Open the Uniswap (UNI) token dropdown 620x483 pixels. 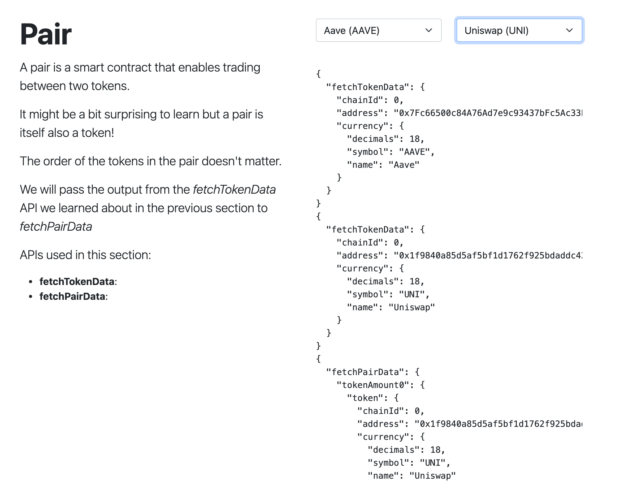click(x=519, y=30)
